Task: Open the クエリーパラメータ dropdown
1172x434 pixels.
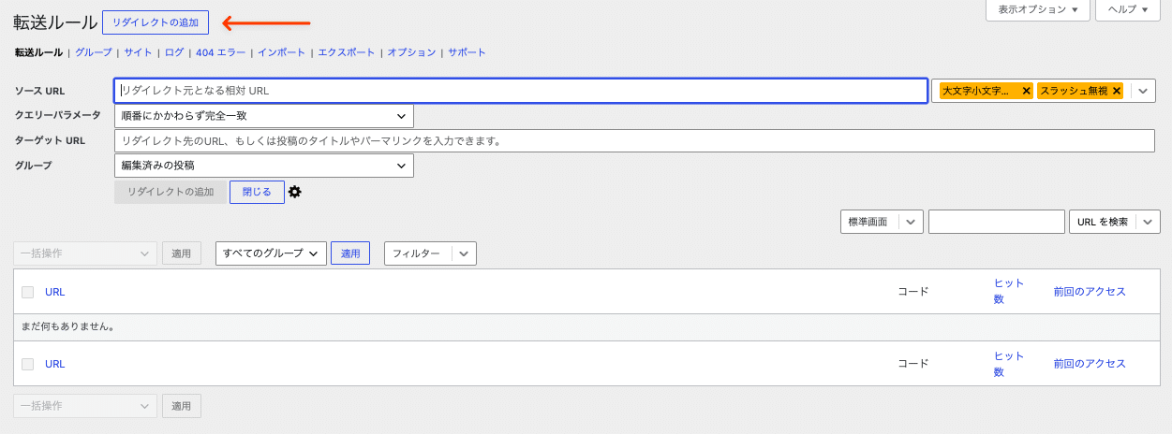Action: click(x=263, y=116)
